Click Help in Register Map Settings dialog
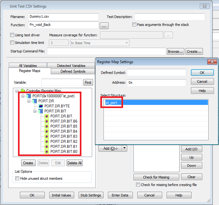 (x=202, y=91)
